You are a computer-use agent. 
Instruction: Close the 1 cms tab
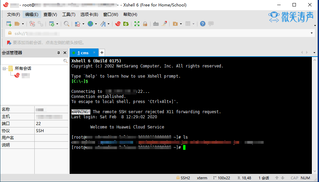(x=94, y=52)
